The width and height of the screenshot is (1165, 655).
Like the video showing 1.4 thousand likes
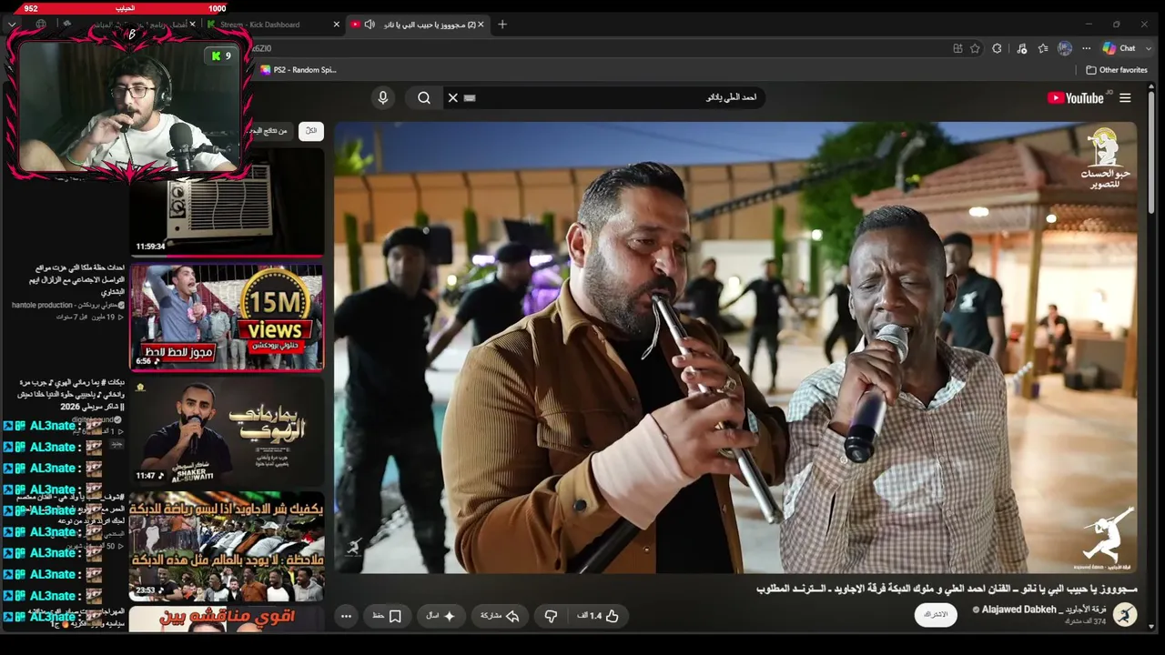pos(598,616)
